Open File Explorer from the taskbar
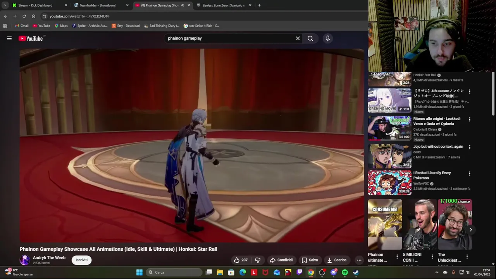This screenshot has width=496, height=279. [x=220, y=272]
